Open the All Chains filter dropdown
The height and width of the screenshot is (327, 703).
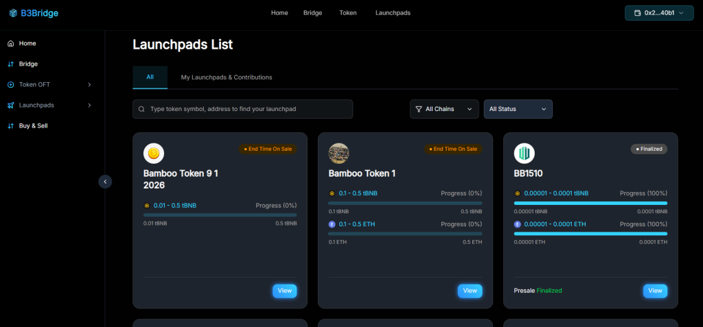click(444, 109)
